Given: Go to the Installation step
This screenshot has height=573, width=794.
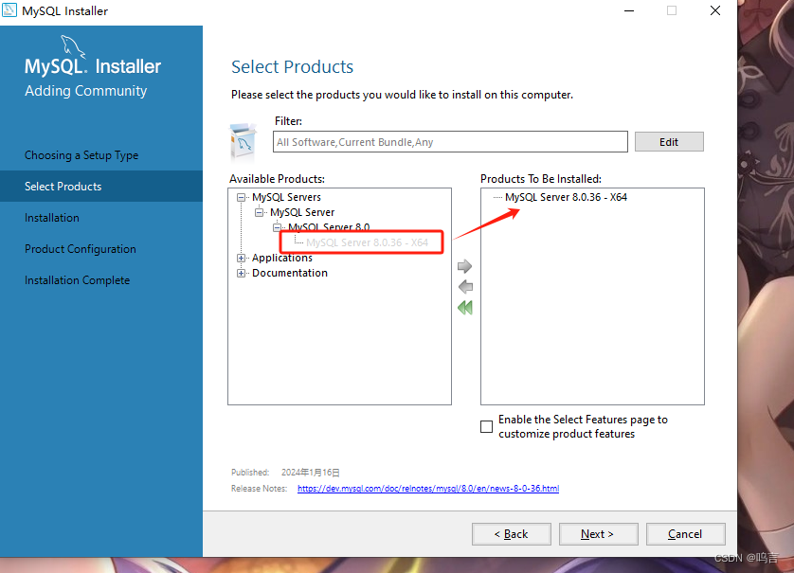Looking at the screenshot, I should (x=52, y=218).
